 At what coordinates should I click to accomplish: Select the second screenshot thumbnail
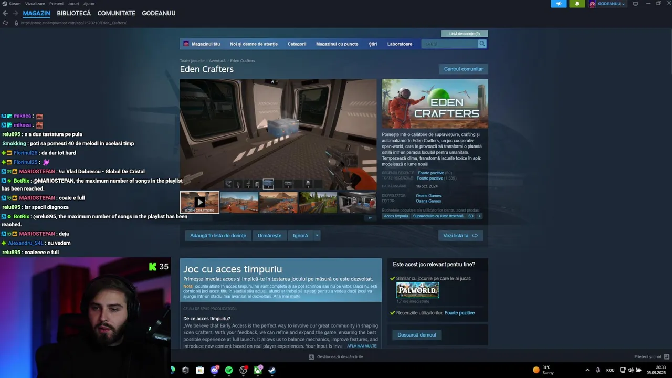coord(278,203)
